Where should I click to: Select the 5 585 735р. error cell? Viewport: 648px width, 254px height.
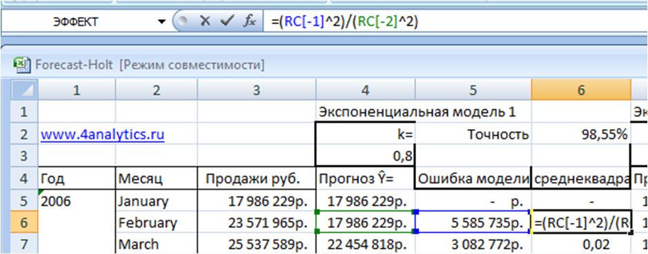[x=473, y=223]
